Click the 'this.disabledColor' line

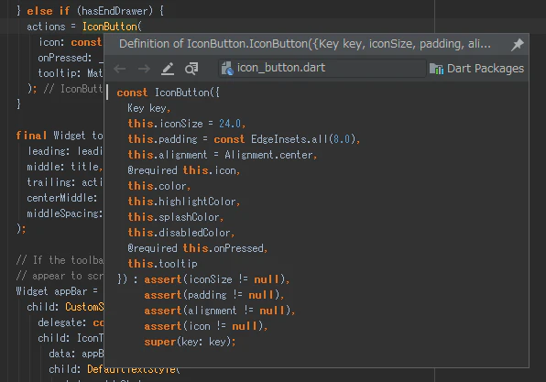tap(181, 233)
